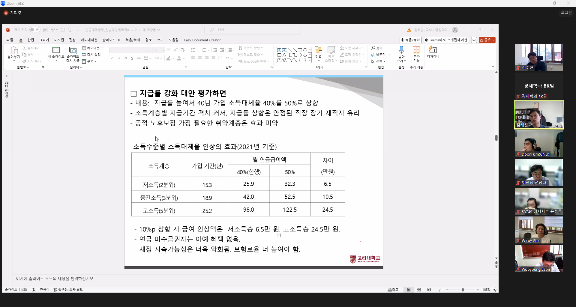Switch to Slide Sorter view icon

(x=419, y=290)
